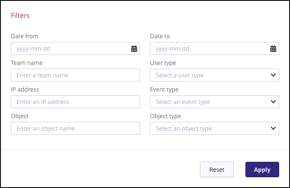Focus the Object name input field
The width and height of the screenshot is (290, 188).
(x=75, y=129)
